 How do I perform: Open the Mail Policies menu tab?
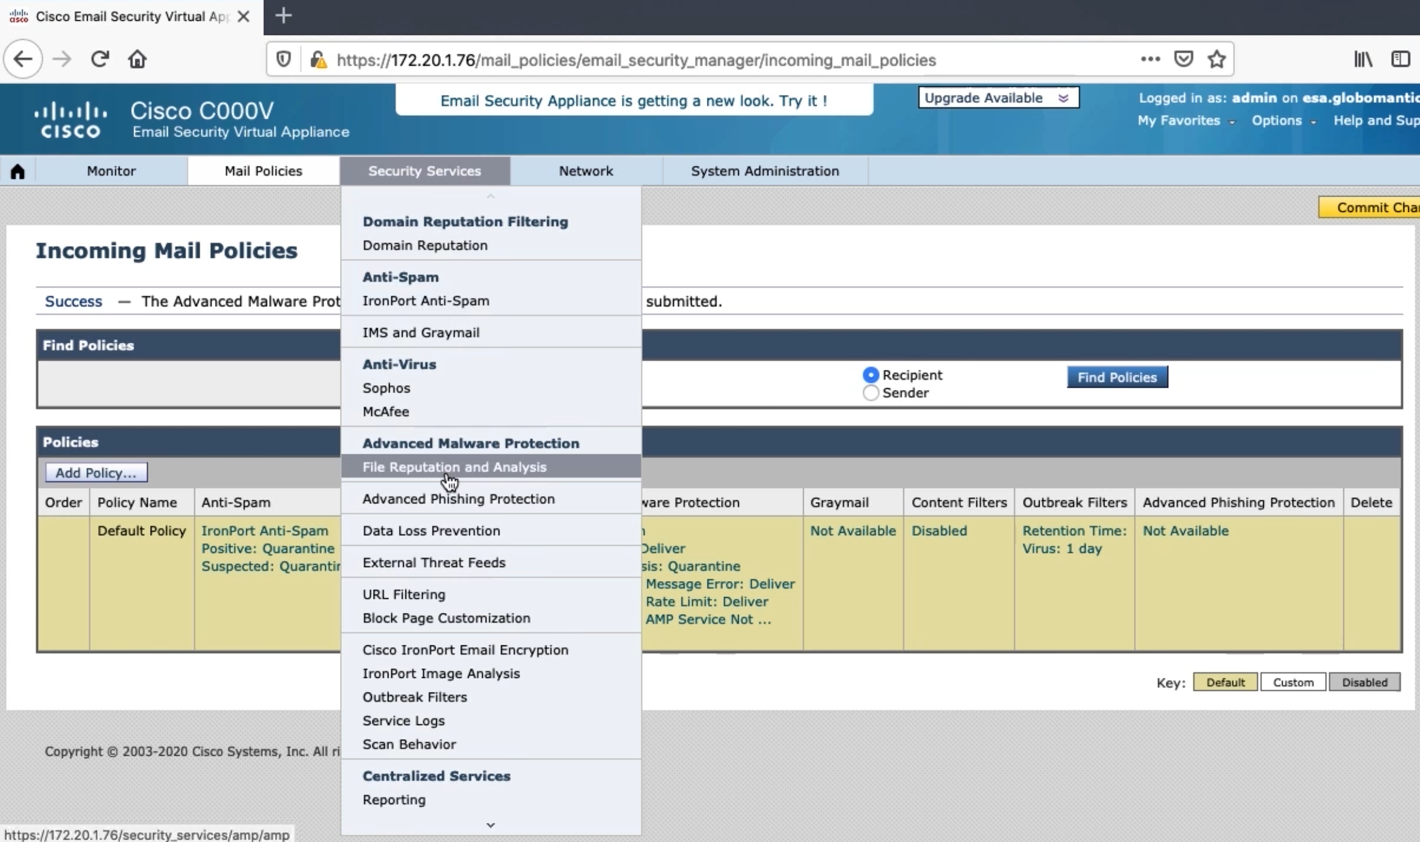(263, 171)
